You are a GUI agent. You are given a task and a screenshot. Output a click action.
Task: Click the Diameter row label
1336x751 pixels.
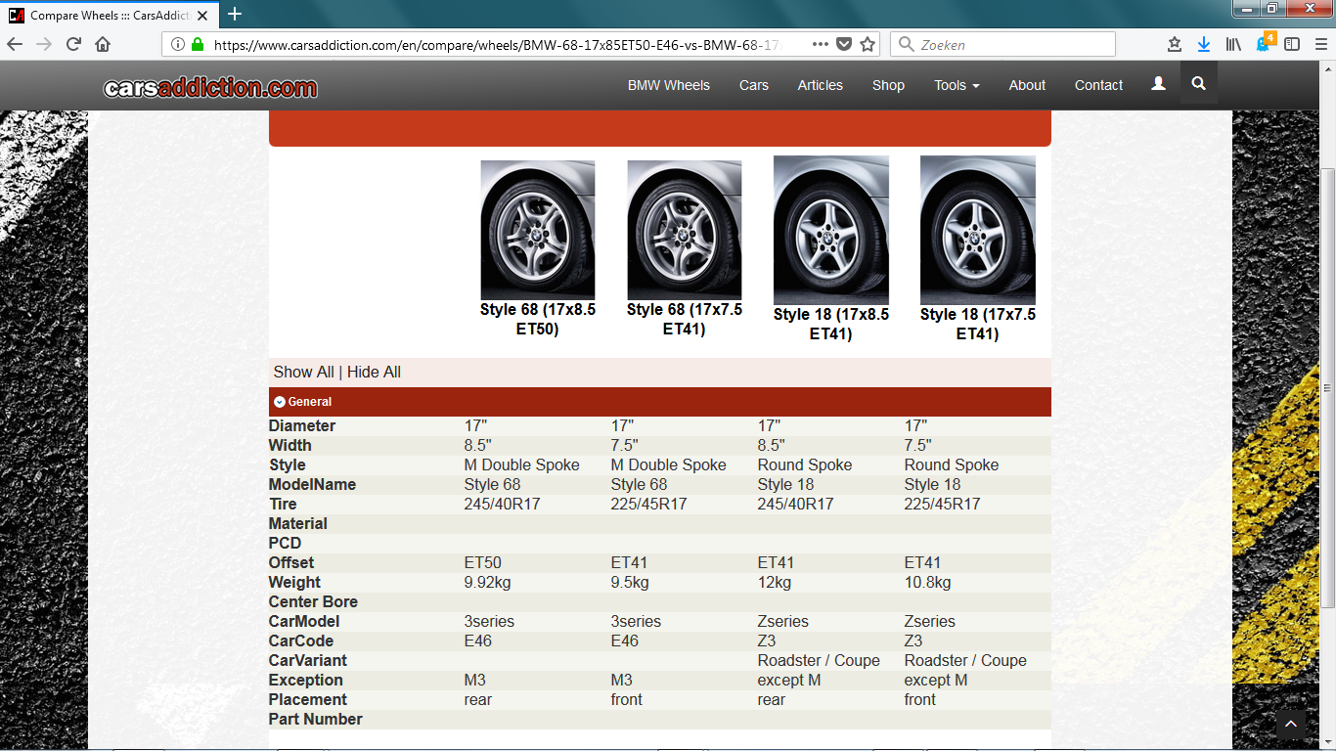302,425
